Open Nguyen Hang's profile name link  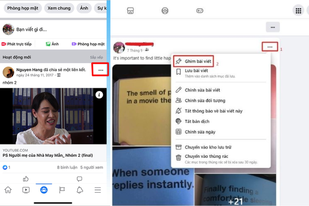(29, 70)
